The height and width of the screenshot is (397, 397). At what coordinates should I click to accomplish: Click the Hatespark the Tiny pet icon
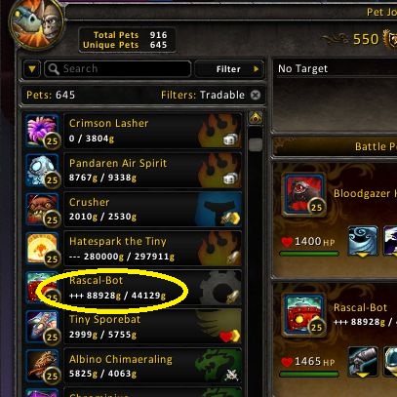(x=42, y=249)
